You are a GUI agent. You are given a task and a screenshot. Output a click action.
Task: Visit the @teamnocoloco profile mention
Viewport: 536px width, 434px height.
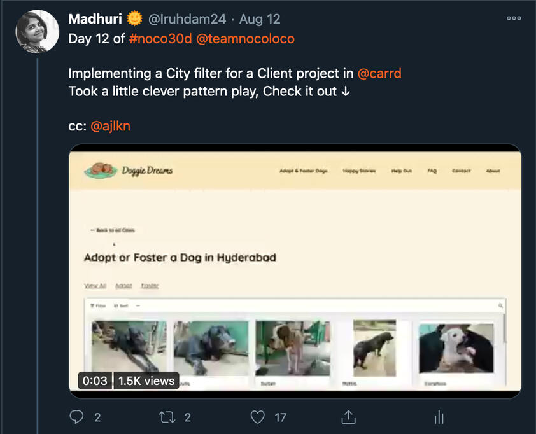(245, 39)
